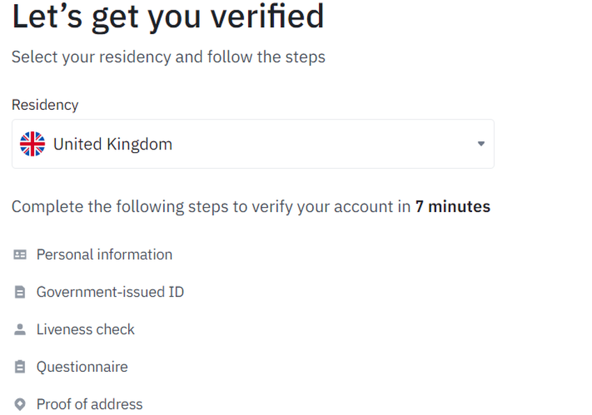Click empty space inside the Residency box
The height and width of the screenshot is (415, 592).
point(320,144)
